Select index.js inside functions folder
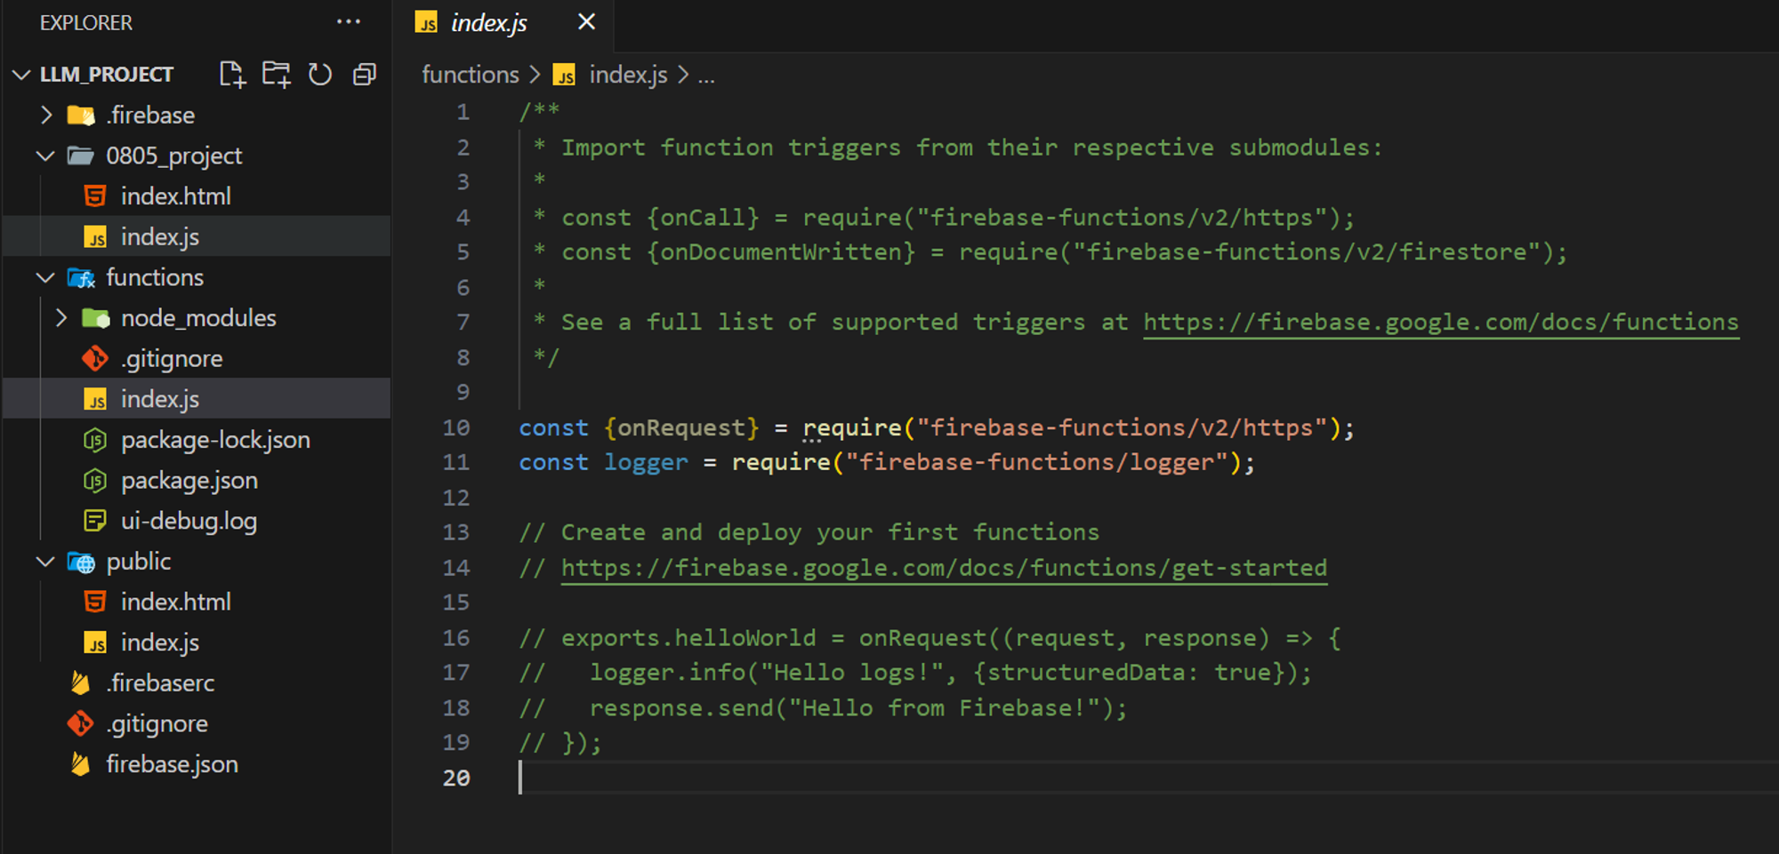This screenshot has width=1779, height=854. click(160, 400)
